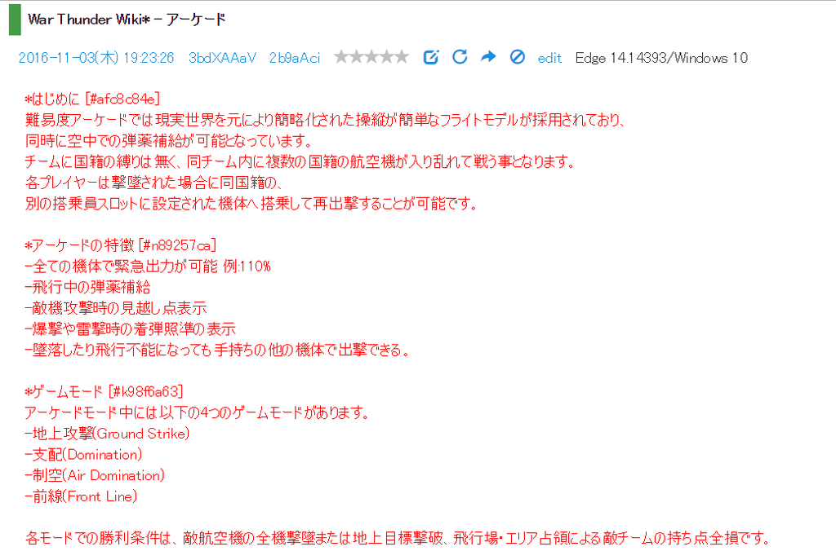Click the share arrow icon
The height and width of the screenshot is (551, 836).
point(488,57)
